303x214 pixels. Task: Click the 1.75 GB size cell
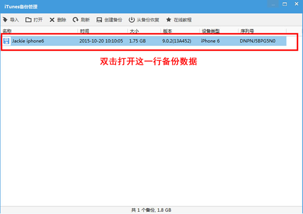(x=138, y=41)
